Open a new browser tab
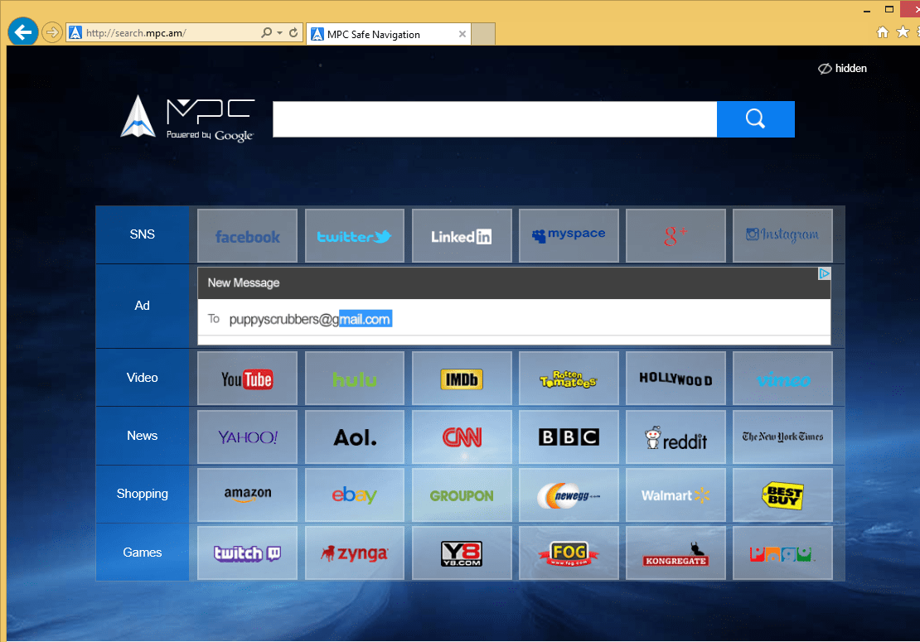 click(483, 35)
